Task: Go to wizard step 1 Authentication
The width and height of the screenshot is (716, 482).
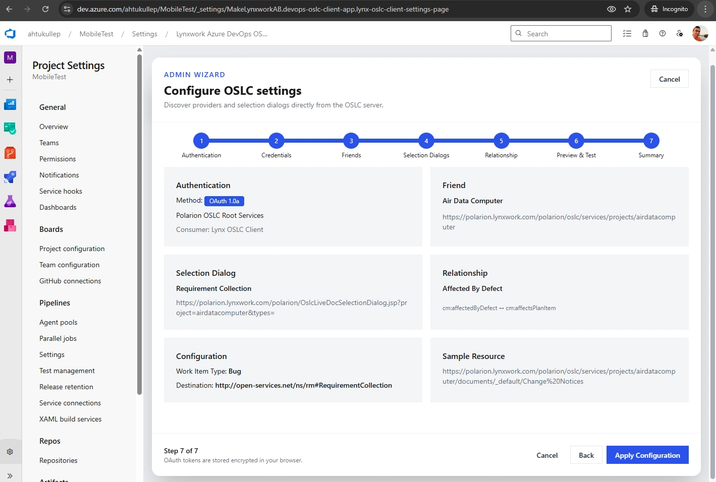Action: (201, 141)
